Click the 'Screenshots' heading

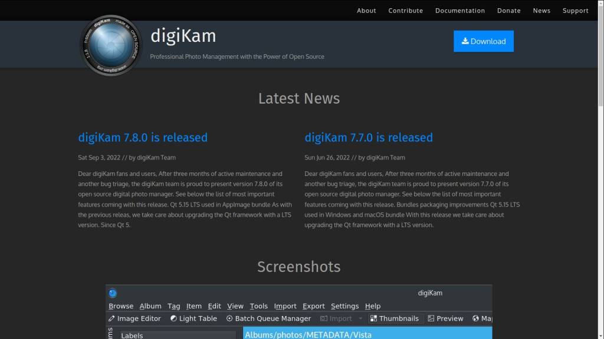(x=299, y=267)
